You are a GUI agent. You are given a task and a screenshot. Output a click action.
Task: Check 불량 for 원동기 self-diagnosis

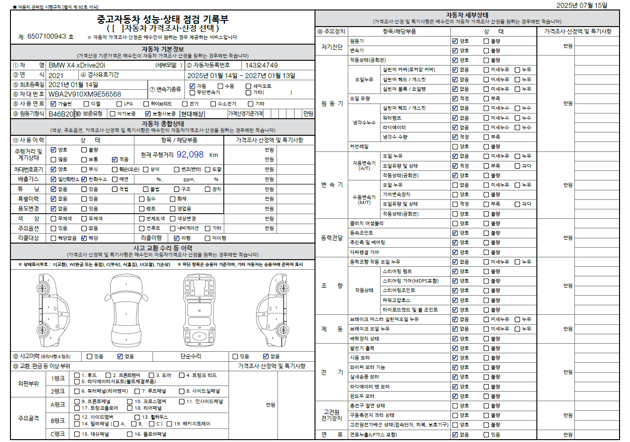(487, 41)
